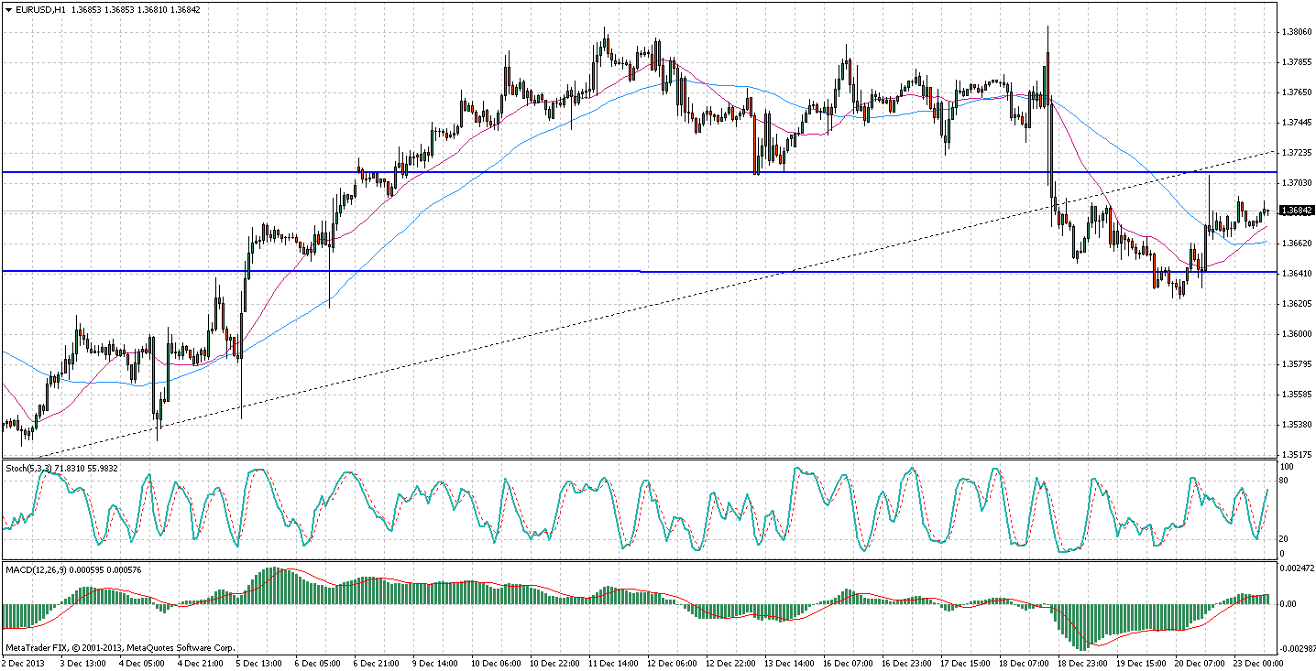Click the 1.37030 price axis label
The width and height of the screenshot is (1316, 671).
1294,183
